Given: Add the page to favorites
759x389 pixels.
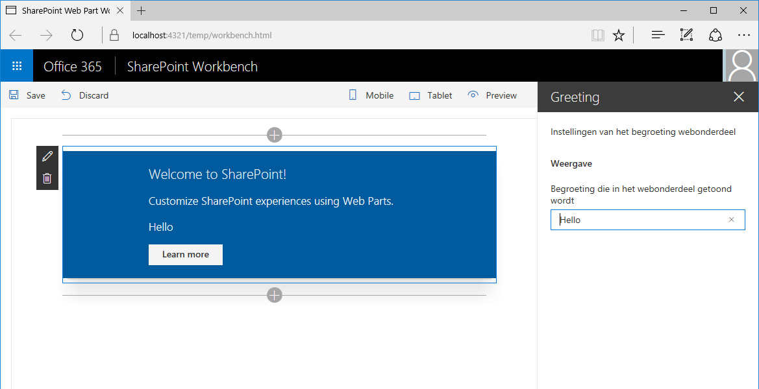Looking at the screenshot, I should [x=619, y=35].
